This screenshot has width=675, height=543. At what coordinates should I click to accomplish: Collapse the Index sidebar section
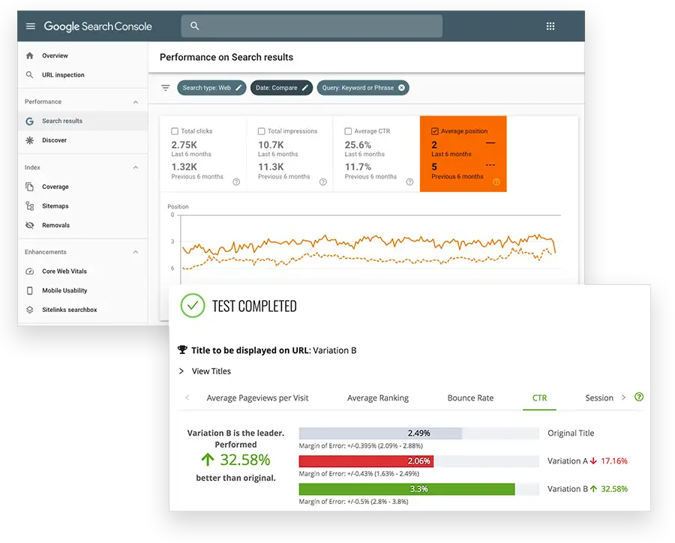136,167
